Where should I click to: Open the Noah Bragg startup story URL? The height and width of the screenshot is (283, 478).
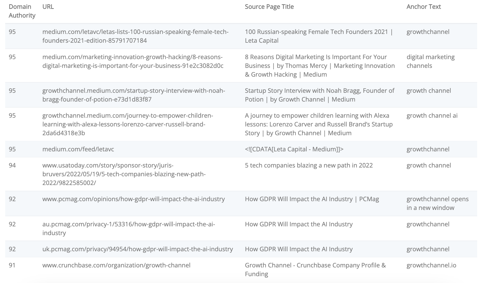pyautogui.click(x=134, y=95)
